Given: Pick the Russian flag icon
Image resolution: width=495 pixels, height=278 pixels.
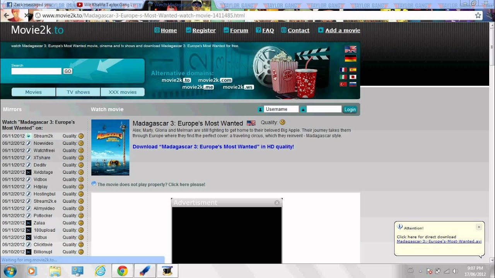Looking at the screenshot, I should pyautogui.click(x=353, y=84).
